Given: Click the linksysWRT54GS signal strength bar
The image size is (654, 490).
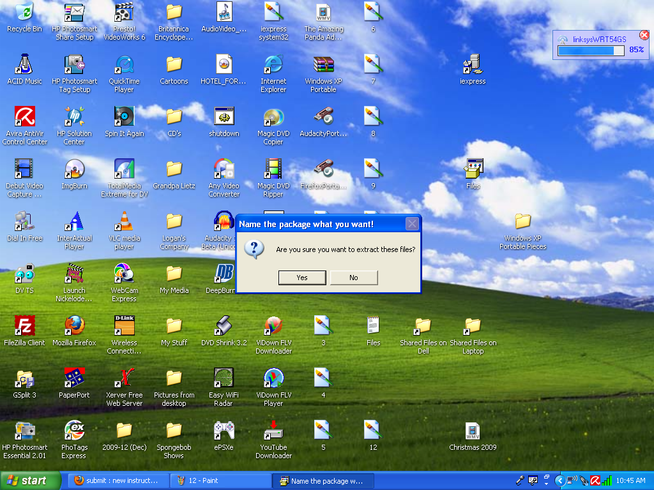Looking at the screenshot, I should (x=591, y=50).
